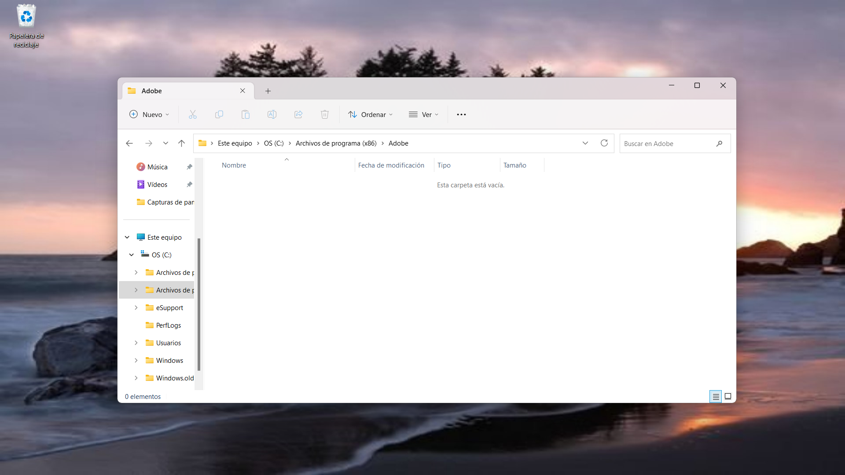Image resolution: width=845 pixels, height=475 pixels.
Task: Click the Share icon in toolbar
Action: pos(298,115)
